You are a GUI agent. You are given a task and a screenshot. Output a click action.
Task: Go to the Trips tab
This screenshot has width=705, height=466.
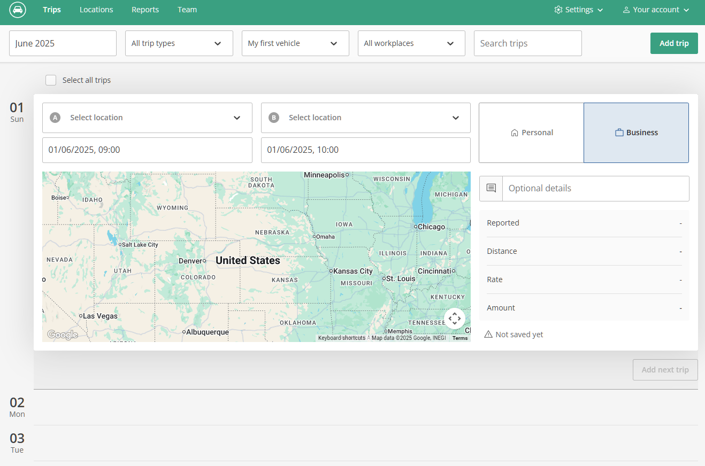[52, 10]
